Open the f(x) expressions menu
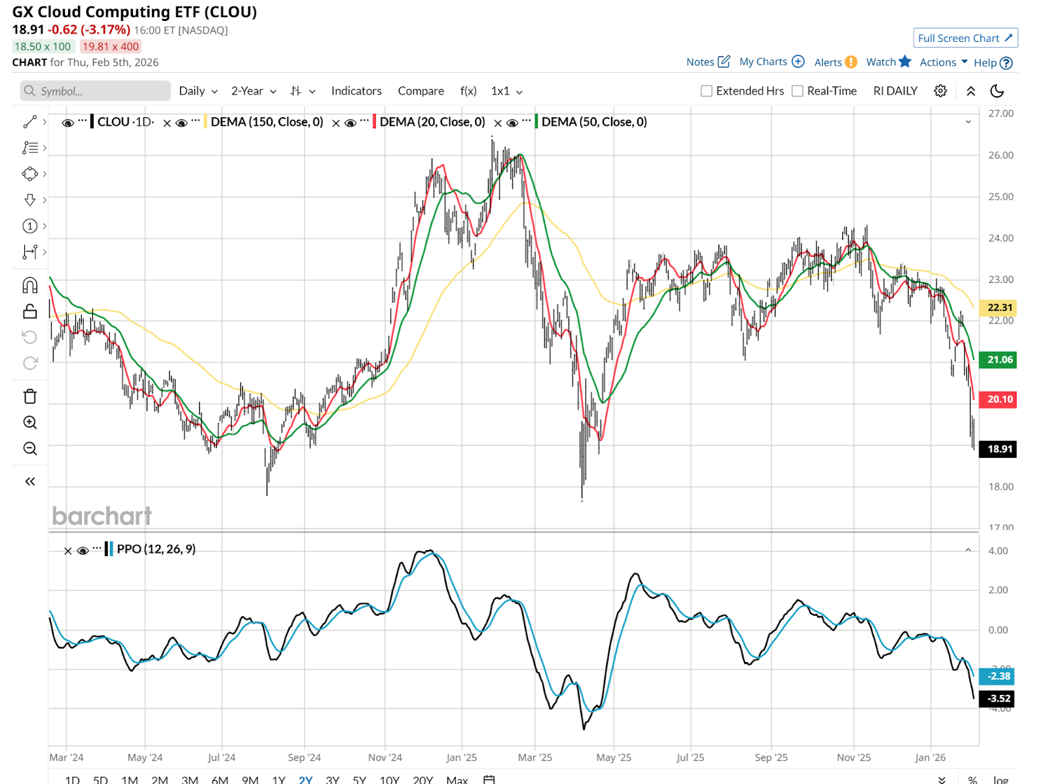This screenshot has height=784, width=1048. [x=468, y=91]
